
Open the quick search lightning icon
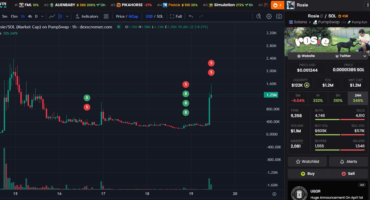coord(259,16)
